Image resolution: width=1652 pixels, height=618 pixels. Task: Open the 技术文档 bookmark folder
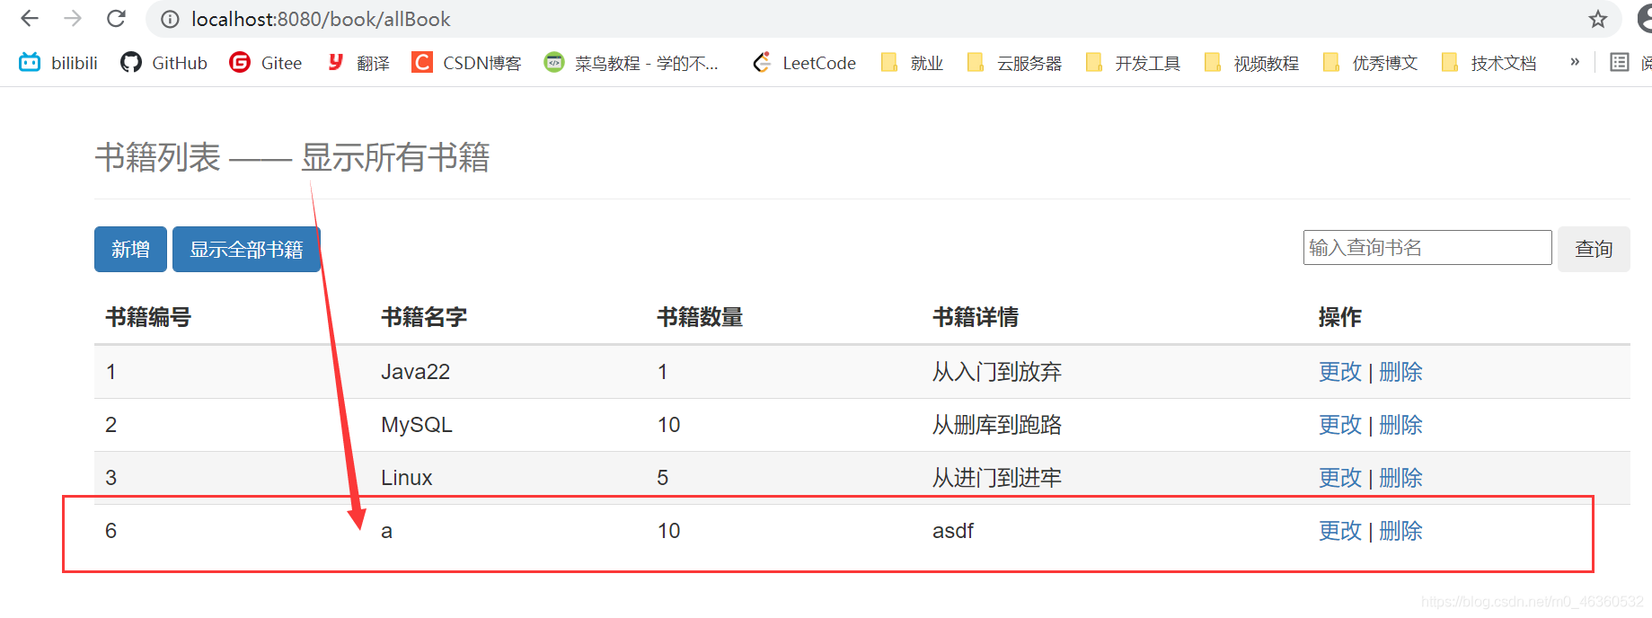pyautogui.click(x=1489, y=63)
